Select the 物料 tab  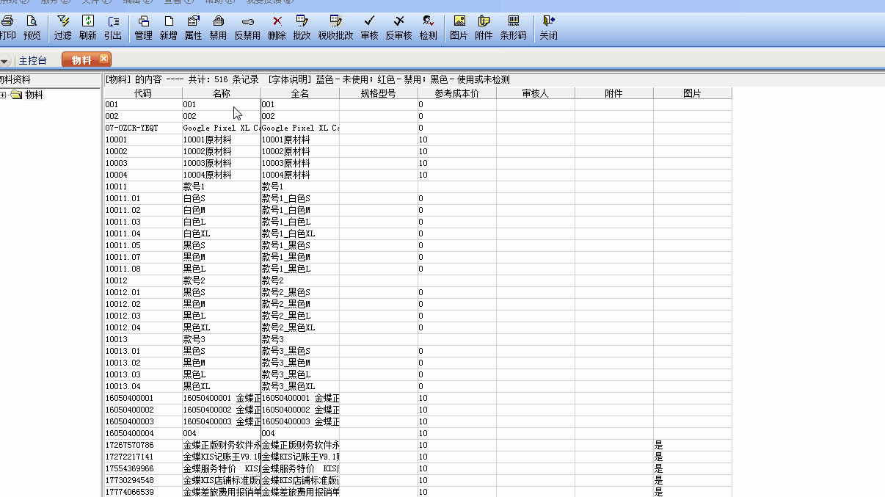click(x=81, y=60)
